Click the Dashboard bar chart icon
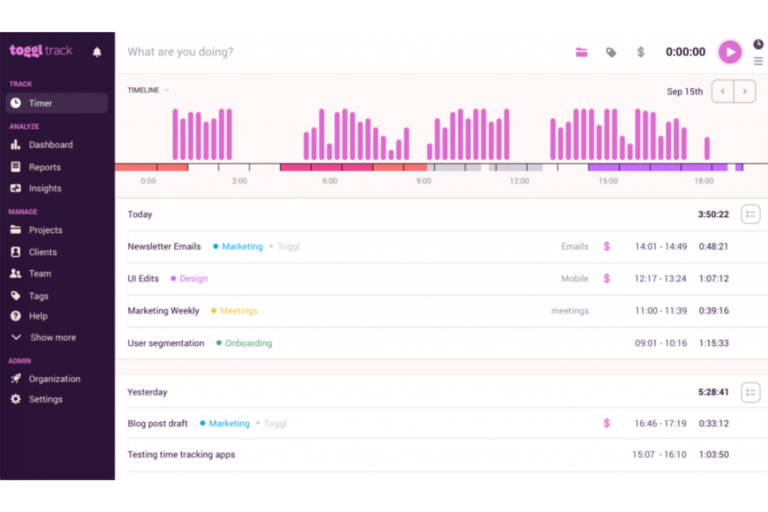768x512 pixels. pyautogui.click(x=16, y=145)
